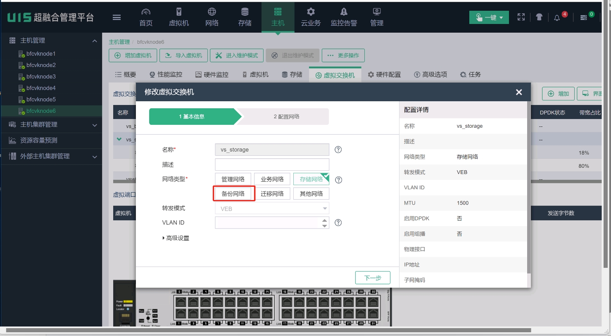This screenshot has width=611, height=336.
Task: Close the modify virtual switch dialog
Action: coord(519,92)
